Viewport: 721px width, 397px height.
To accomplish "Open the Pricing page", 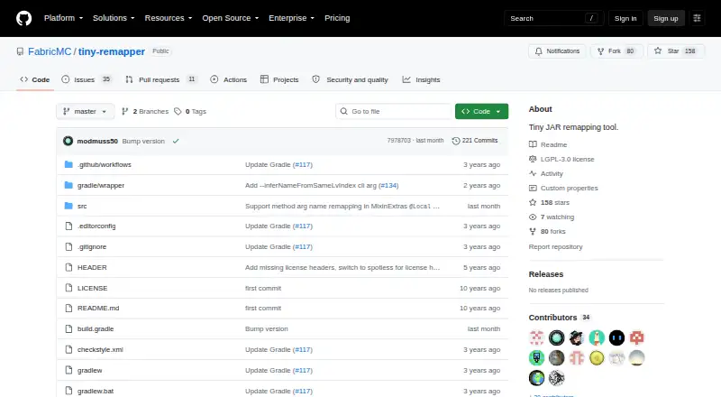I will point(337,18).
